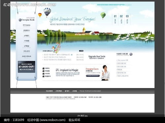Viewport: 165px width, 123px height.
Task: Click dark pill button under Freegine Escro
Action: coord(93,76)
